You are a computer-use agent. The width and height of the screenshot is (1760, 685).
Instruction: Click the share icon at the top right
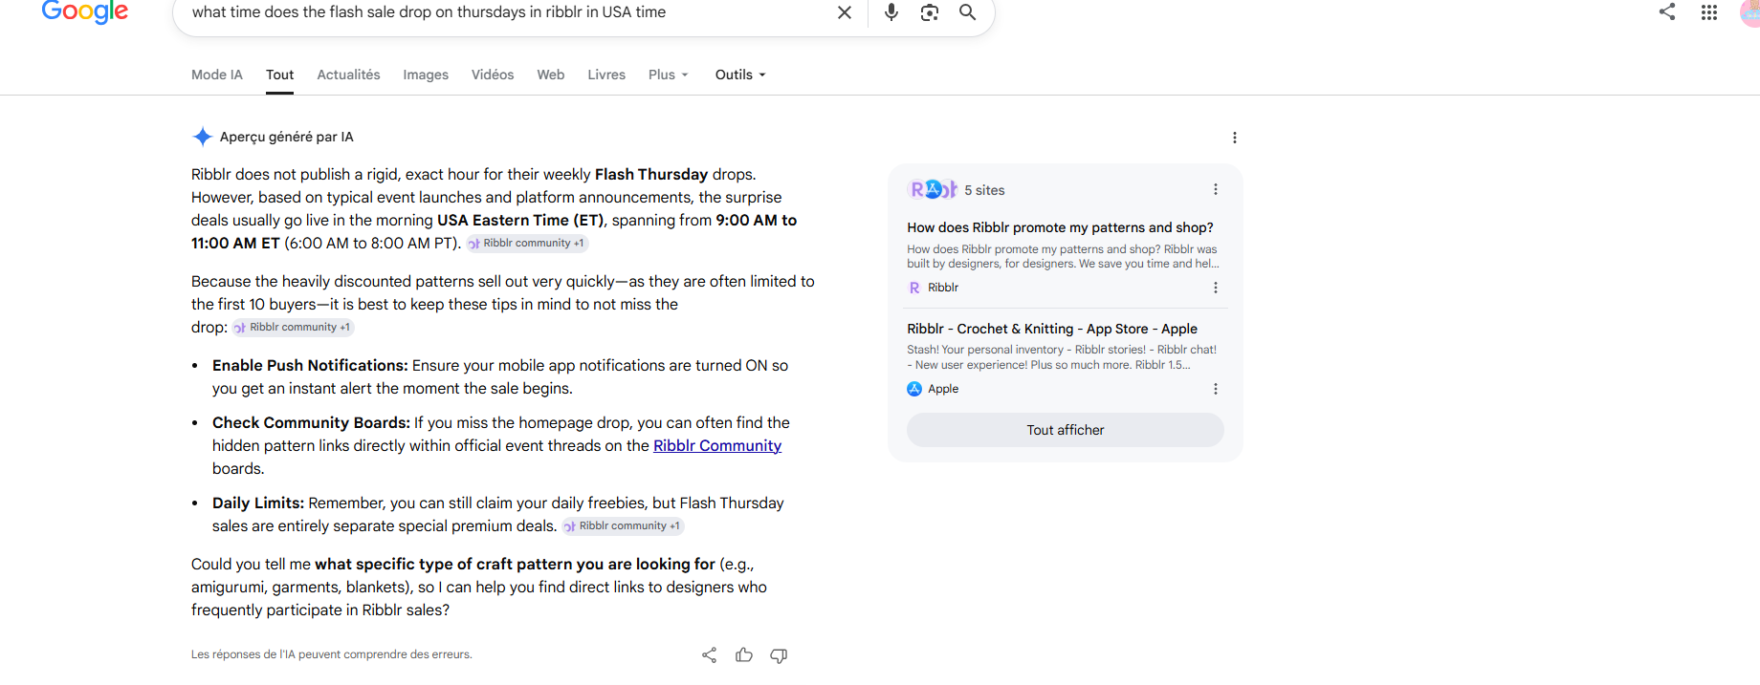point(1667,11)
